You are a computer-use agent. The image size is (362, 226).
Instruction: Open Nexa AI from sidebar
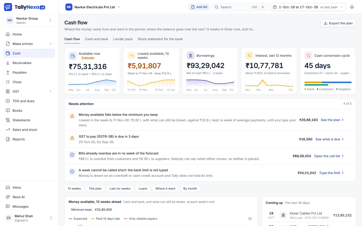[29, 197]
